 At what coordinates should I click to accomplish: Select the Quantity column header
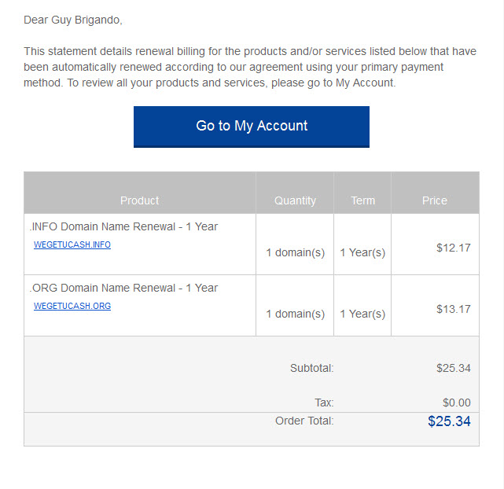tap(295, 200)
